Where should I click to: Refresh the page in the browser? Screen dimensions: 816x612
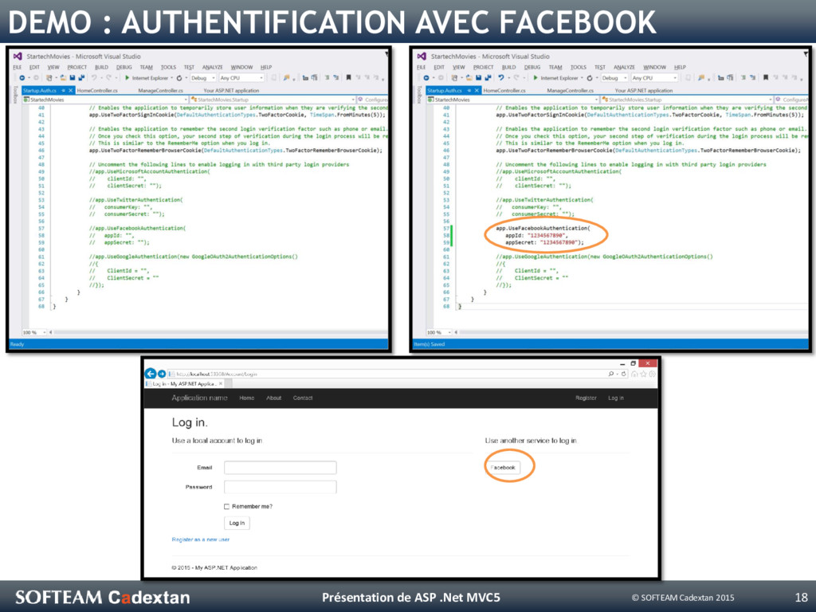coord(623,374)
